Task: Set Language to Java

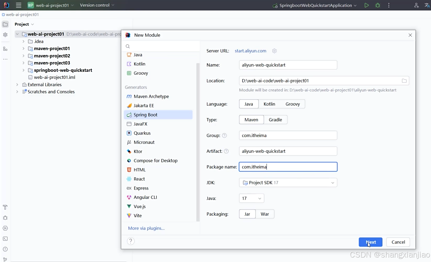Action: click(x=249, y=104)
